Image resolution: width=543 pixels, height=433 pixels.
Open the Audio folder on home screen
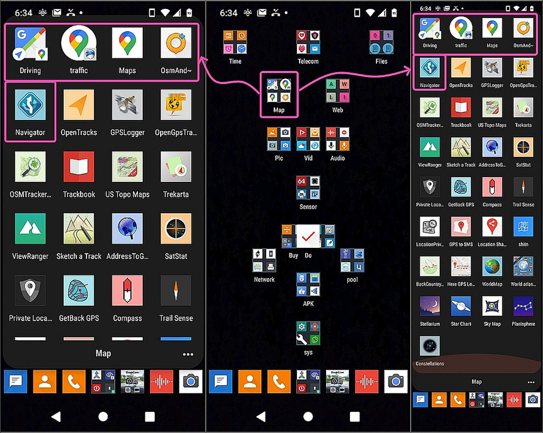(x=337, y=139)
